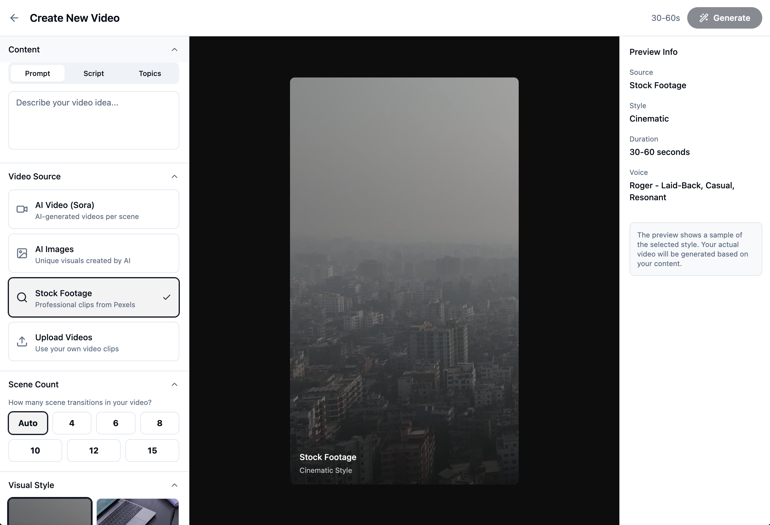Click the Upload Videos upload icon

(x=22, y=341)
